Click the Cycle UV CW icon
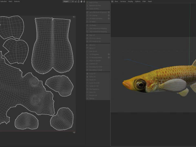 [87, 86]
